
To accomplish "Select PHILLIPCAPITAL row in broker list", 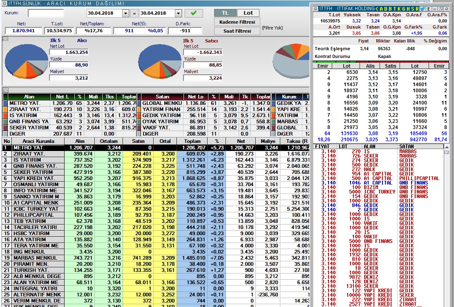I will tap(156, 215).
